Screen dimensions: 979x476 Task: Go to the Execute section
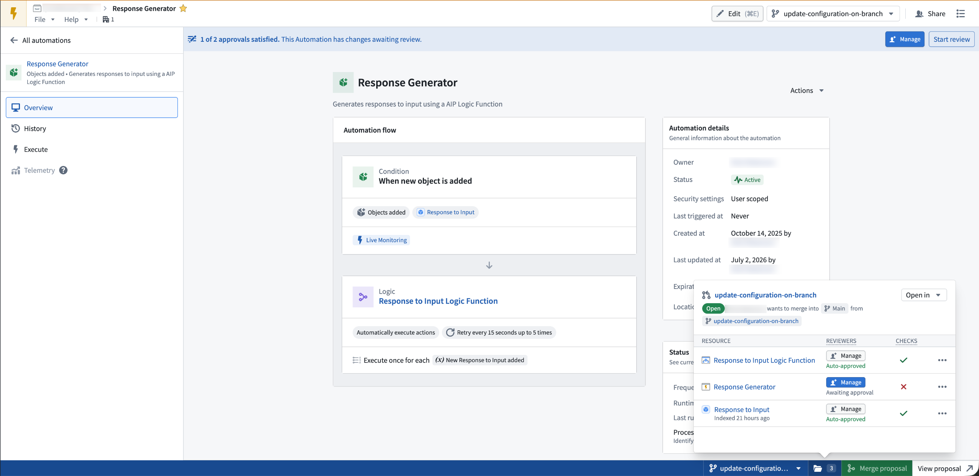92,149
